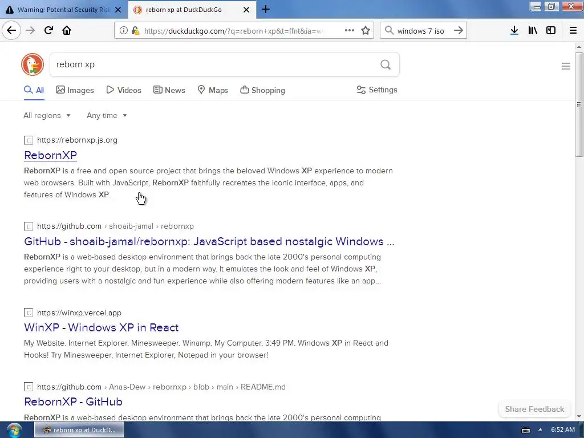Expand the Any time filter
Viewport: 584px width, 438px height.
point(107,115)
